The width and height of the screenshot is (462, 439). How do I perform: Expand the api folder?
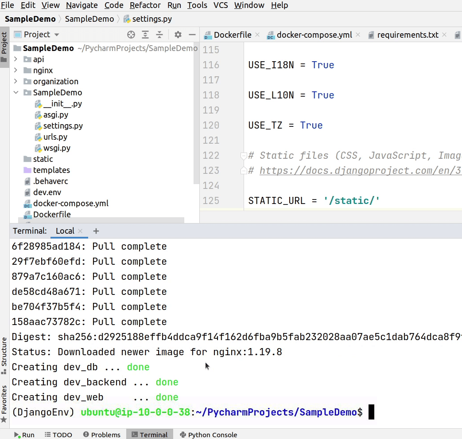[x=16, y=59]
